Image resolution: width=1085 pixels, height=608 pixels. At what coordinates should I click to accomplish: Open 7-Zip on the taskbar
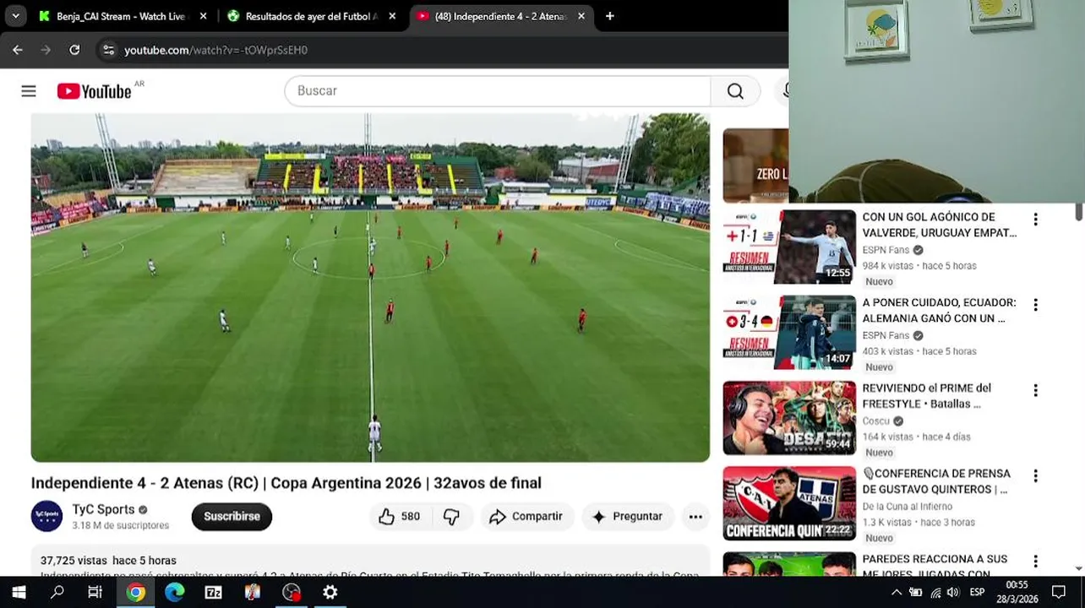[213, 592]
